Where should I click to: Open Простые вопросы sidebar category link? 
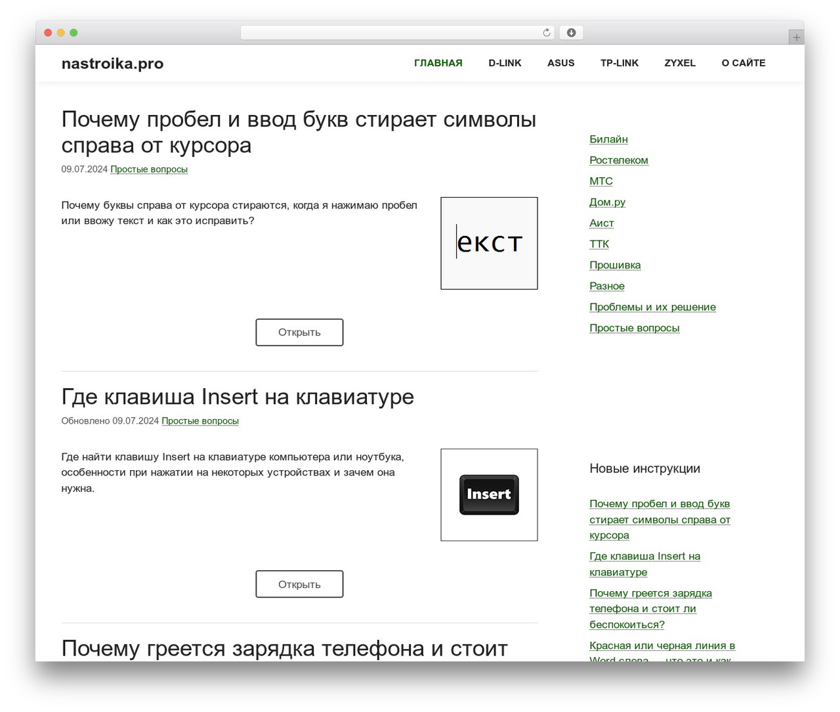pos(635,328)
